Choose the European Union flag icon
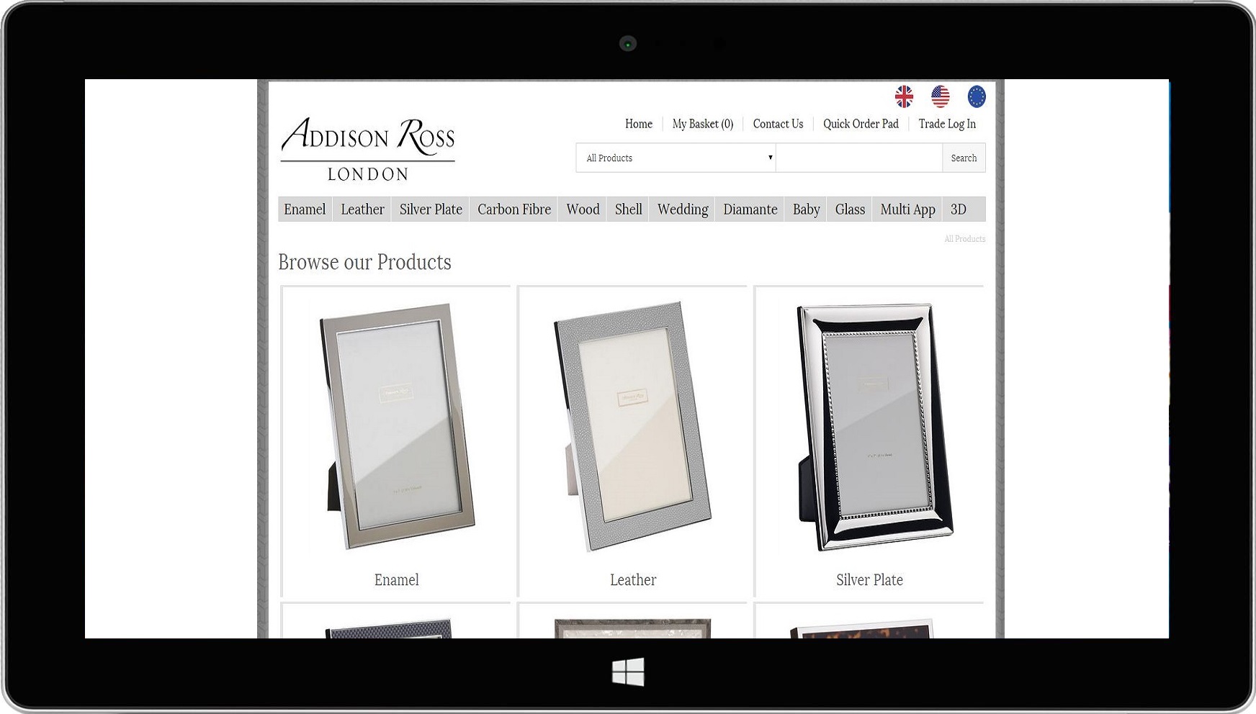Image resolution: width=1256 pixels, height=714 pixels. click(x=976, y=96)
